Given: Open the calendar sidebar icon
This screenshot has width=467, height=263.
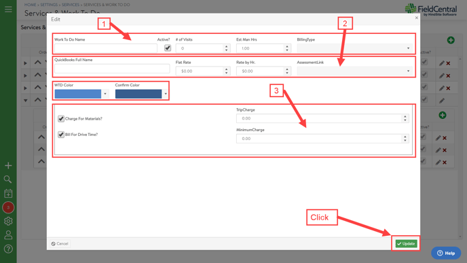Looking at the screenshot, I should click(8, 194).
